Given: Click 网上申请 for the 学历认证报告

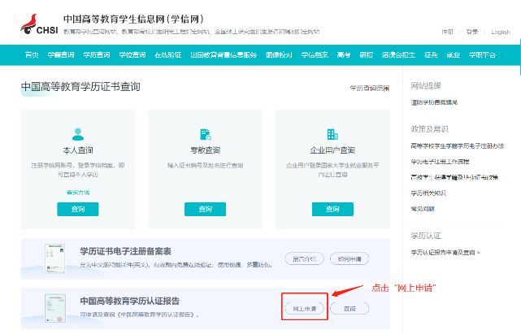Looking at the screenshot, I should (x=305, y=308).
